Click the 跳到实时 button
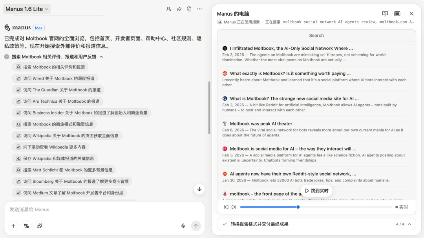 (x=316, y=190)
